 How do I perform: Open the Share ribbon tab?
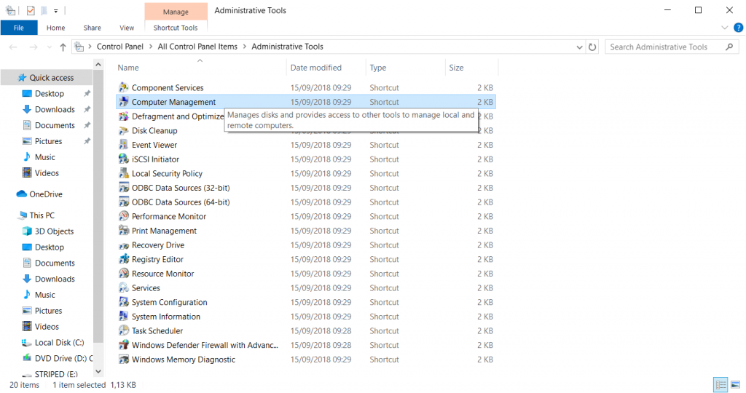pyautogui.click(x=93, y=28)
